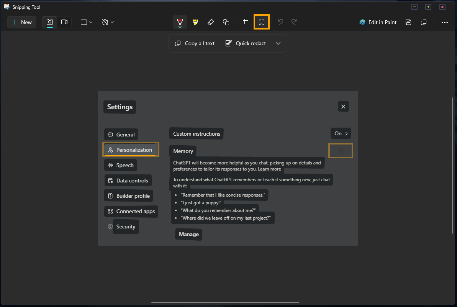Expand the Quick redact options chevron

278,43
